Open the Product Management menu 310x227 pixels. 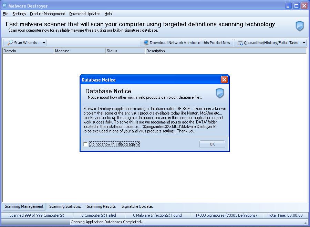tap(48, 14)
